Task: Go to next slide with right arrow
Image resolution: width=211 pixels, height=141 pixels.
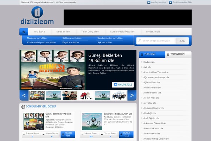Action: [x=132, y=96]
